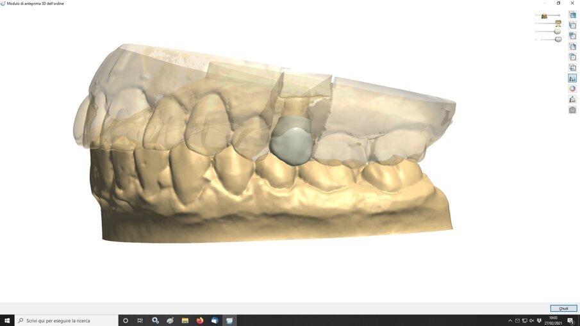
Task: Click the taskbar search field 'Scrivi qui per eseguire la ricerca'
Action: tap(67, 320)
